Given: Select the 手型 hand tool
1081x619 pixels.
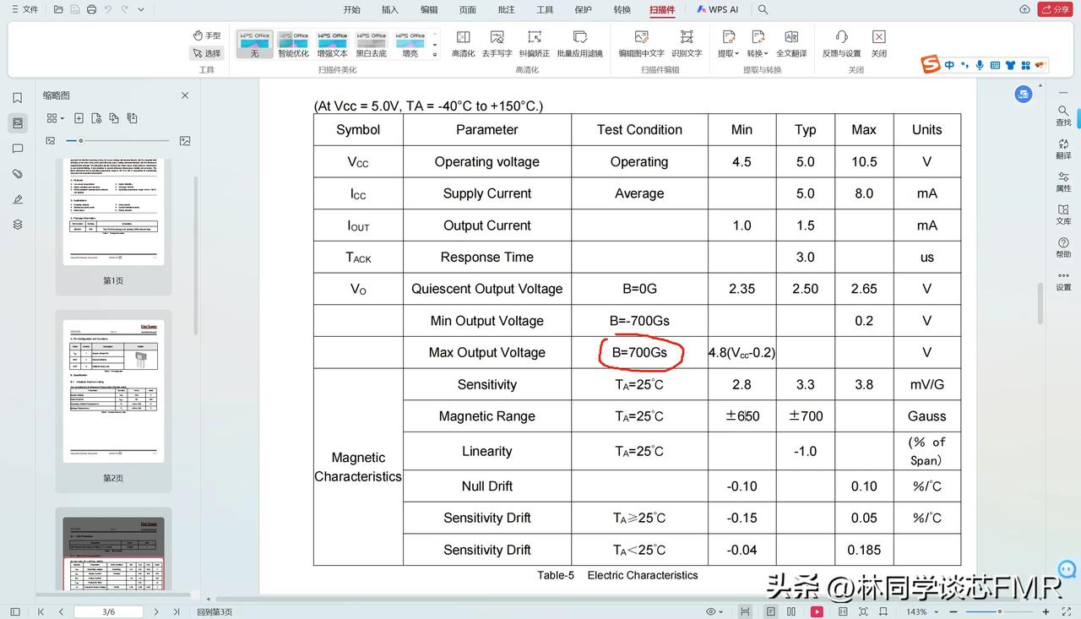Looking at the screenshot, I should pyautogui.click(x=207, y=35).
